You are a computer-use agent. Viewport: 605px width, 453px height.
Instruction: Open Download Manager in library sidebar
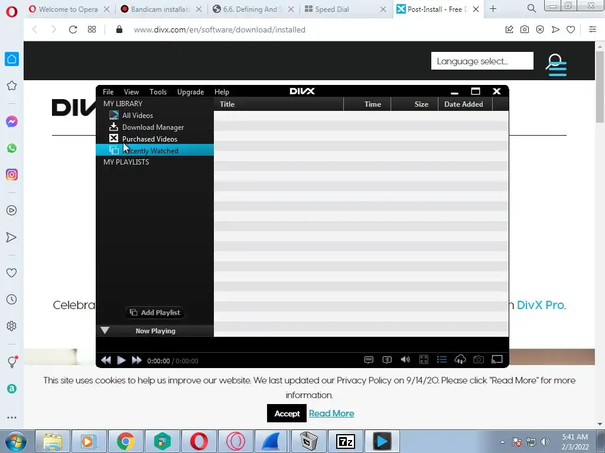click(155, 127)
